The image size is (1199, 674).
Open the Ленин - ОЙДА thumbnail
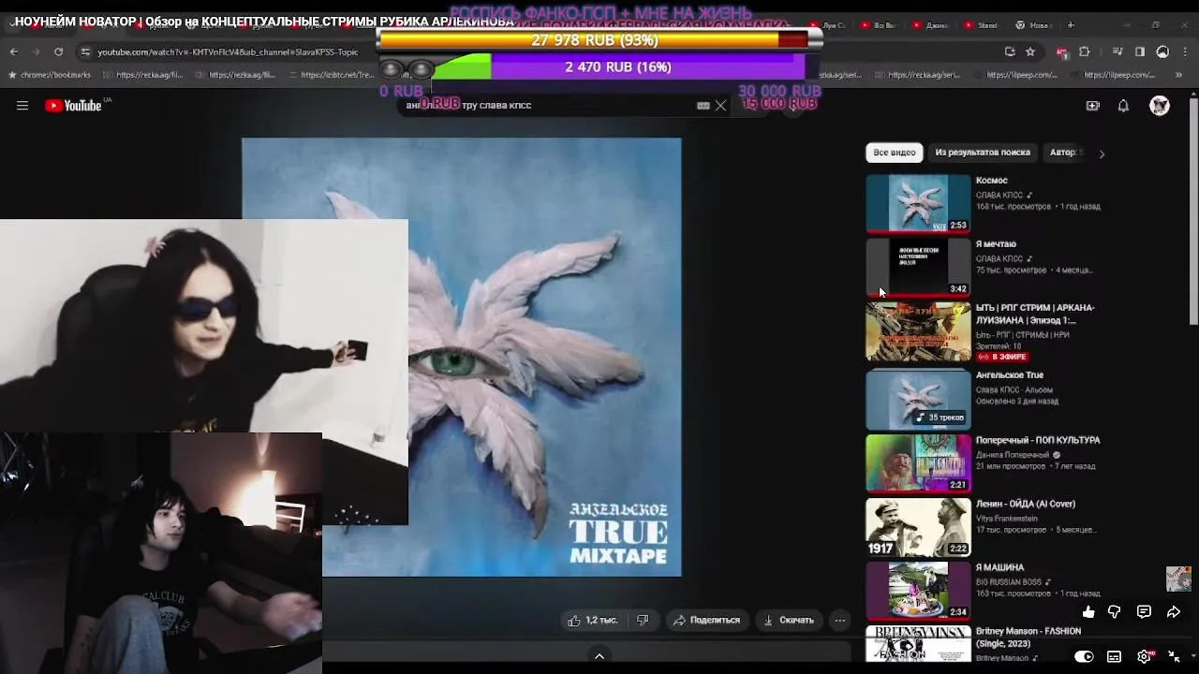pos(918,527)
